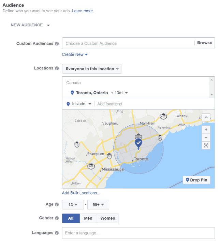The width and height of the screenshot is (220, 242).
Task: Select the Men gender option
Action: pos(88,218)
